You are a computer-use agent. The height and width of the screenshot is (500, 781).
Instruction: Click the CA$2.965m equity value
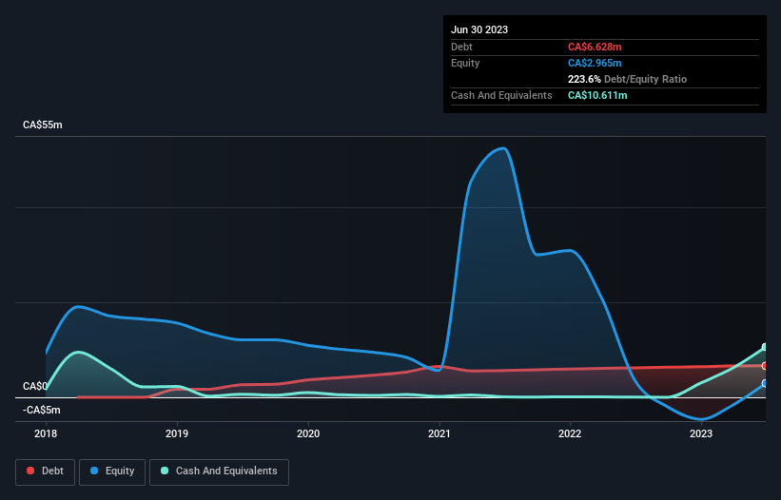595,63
